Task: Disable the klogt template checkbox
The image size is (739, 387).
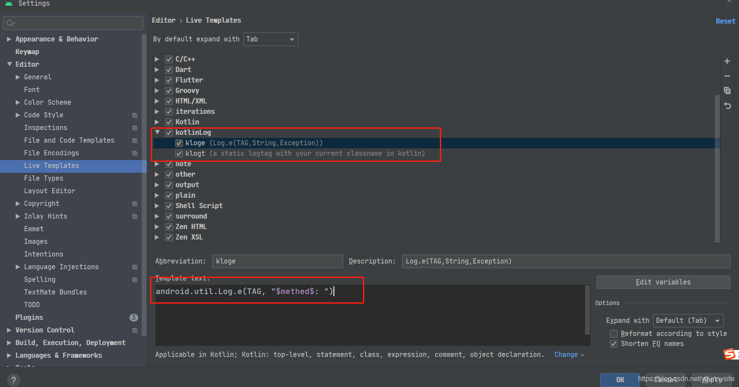Action: pos(179,154)
